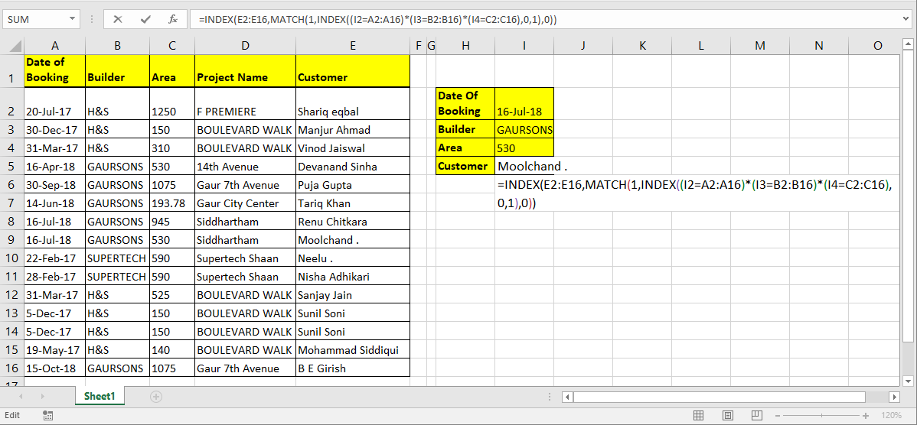Viewport: 917px width, 425px height.
Task: Select row 9 header
Action: (11, 240)
